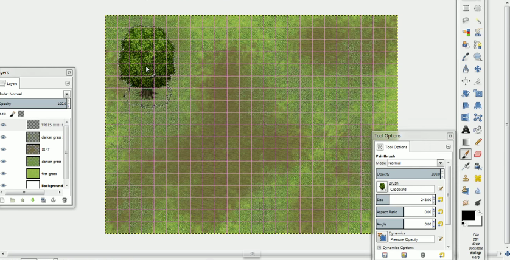
Task: Reset brush Size to native value
Action: coord(441,200)
